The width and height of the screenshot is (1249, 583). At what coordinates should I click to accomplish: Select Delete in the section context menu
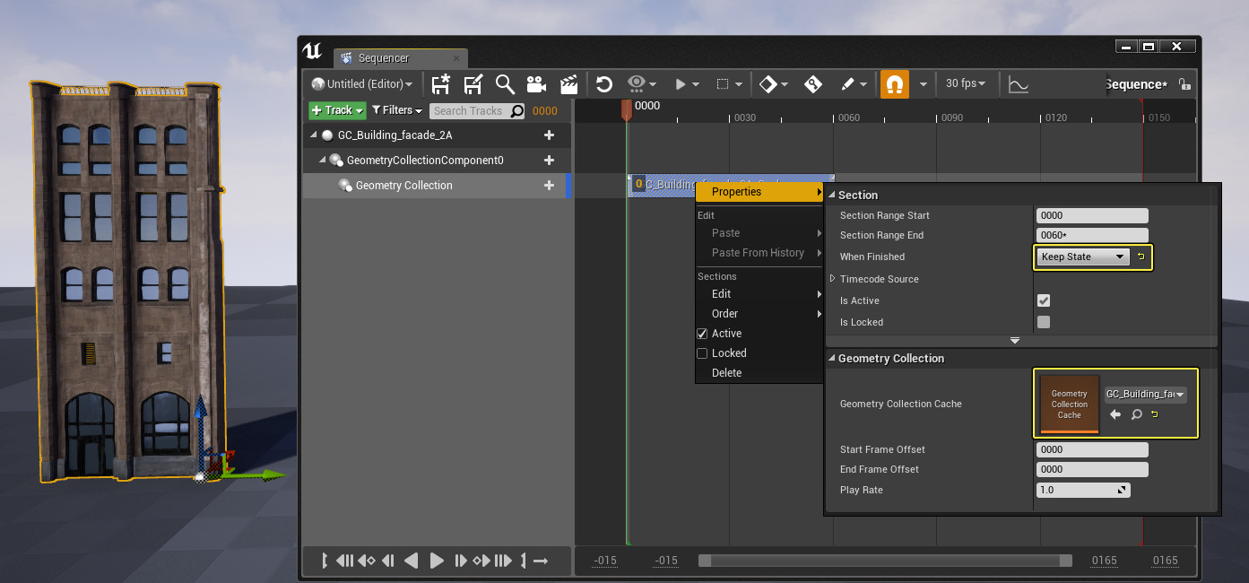(726, 373)
